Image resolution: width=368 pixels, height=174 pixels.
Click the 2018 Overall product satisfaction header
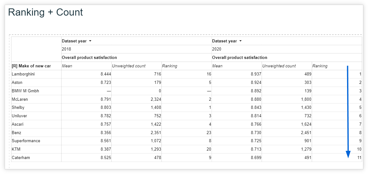click(x=89, y=57)
